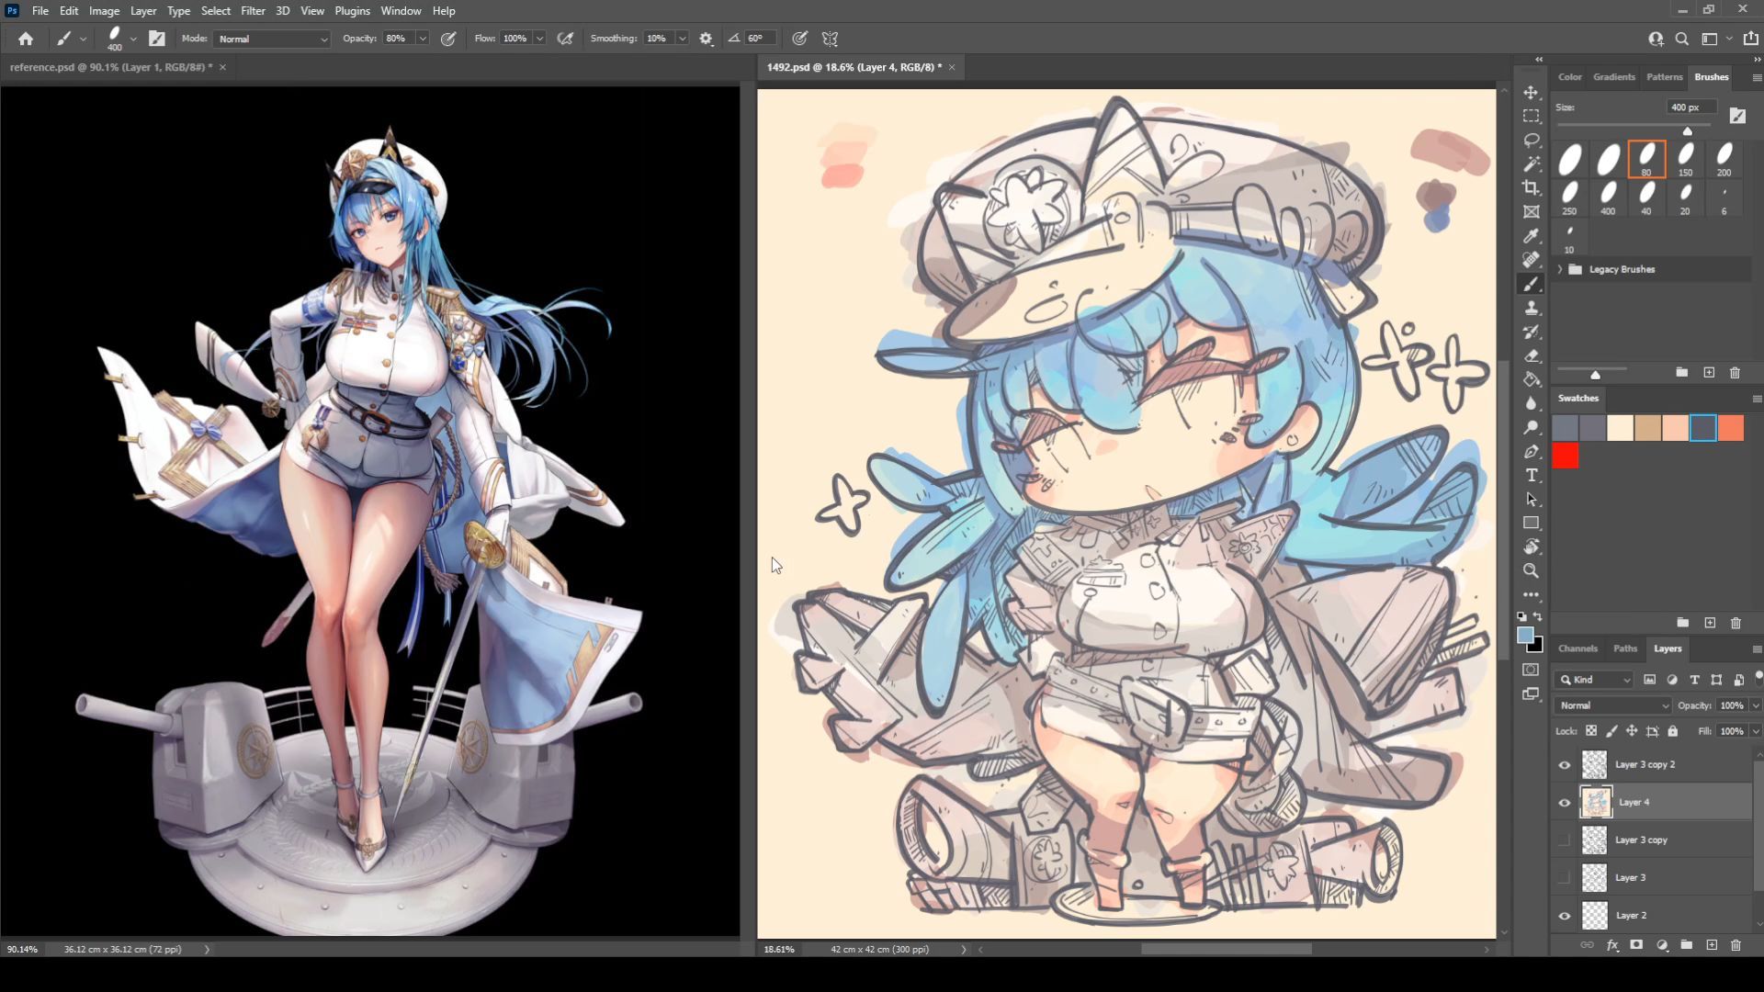Select the Rotate View tool
1764x992 pixels.
pyautogui.click(x=1531, y=547)
